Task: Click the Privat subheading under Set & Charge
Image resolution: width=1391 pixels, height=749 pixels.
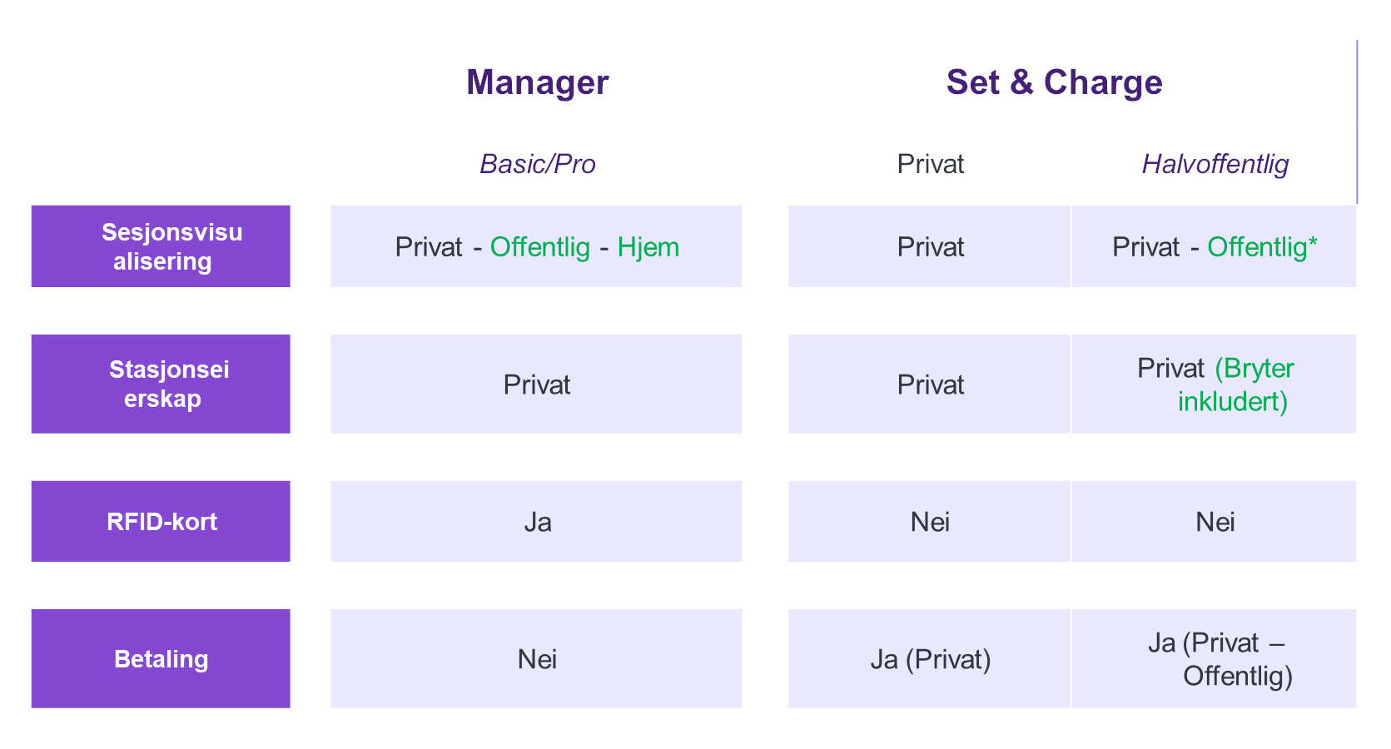Action: click(x=930, y=164)
